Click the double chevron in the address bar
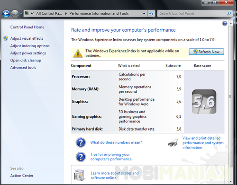Image resolution: width=237 pixels, height=185 pixels. tap(32, 13)
